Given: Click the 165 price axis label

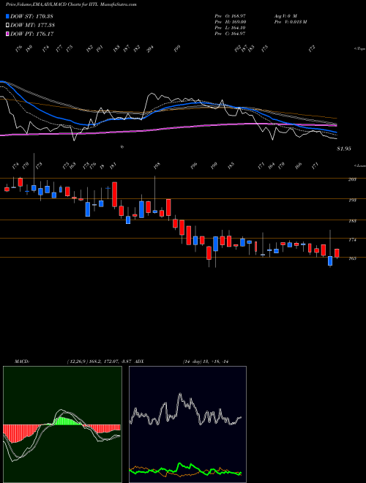Looking at the screenshot, I should [x=352, y=258].
